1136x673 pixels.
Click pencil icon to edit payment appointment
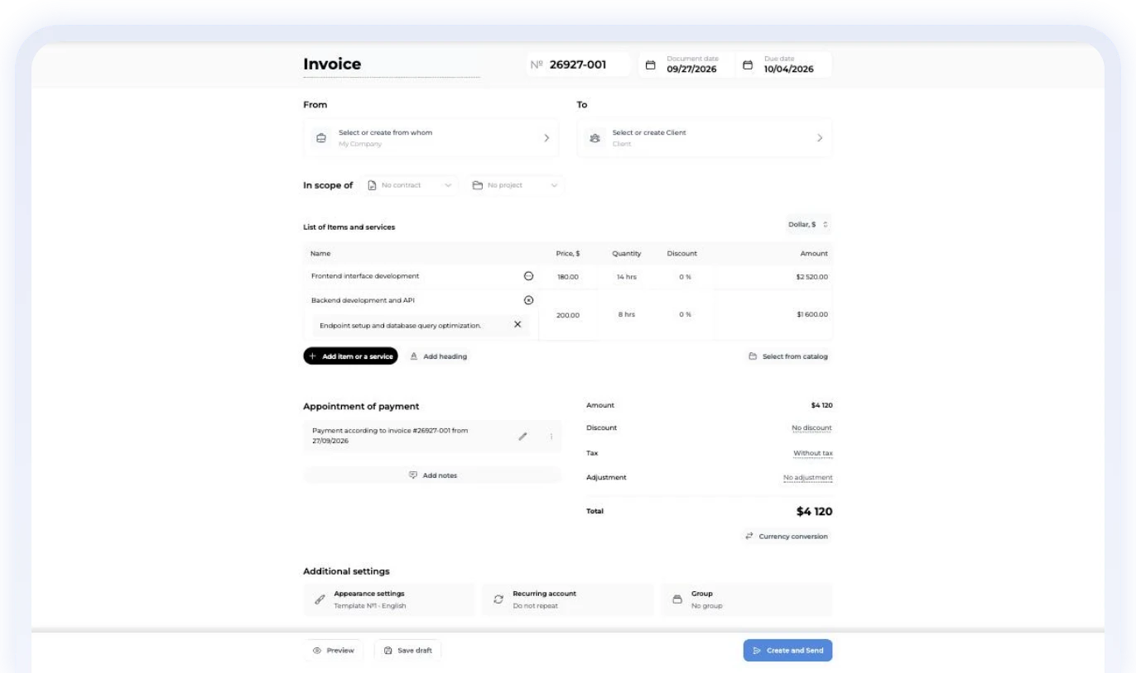[x=522, y=436]
